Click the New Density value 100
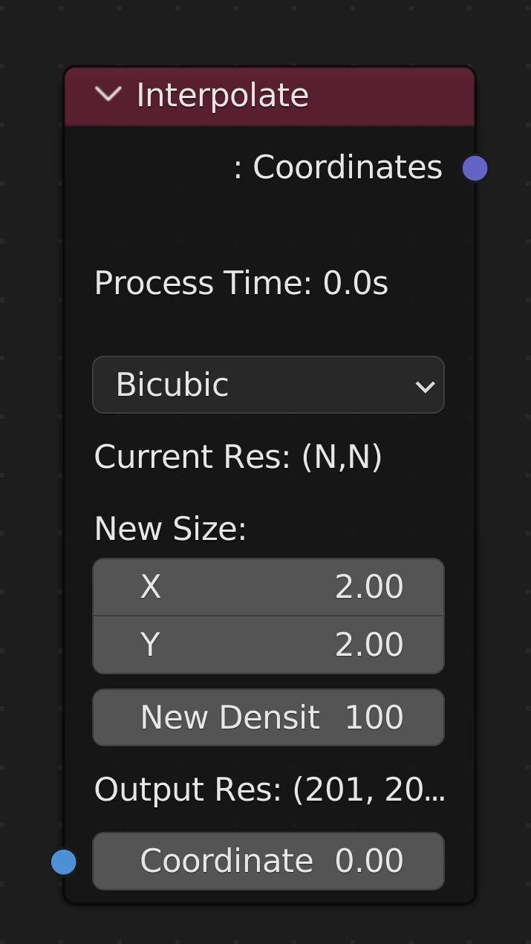Screen dimensions: 531x944 (x=374, y=717)
